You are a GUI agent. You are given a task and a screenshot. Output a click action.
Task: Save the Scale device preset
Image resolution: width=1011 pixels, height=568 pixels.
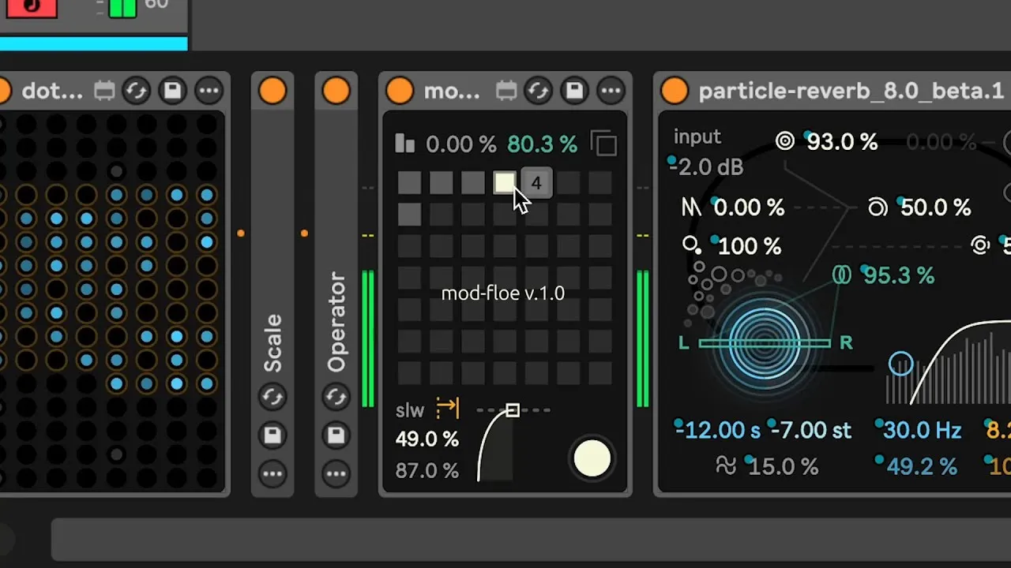(272, 435)
